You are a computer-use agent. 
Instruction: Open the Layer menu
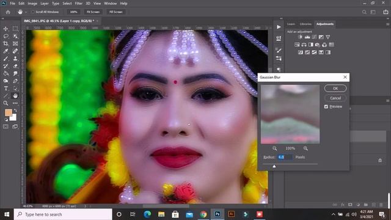point(45,4)
